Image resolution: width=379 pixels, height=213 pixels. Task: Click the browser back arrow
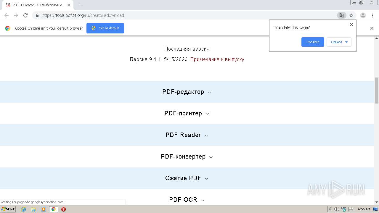click(7, 15)
